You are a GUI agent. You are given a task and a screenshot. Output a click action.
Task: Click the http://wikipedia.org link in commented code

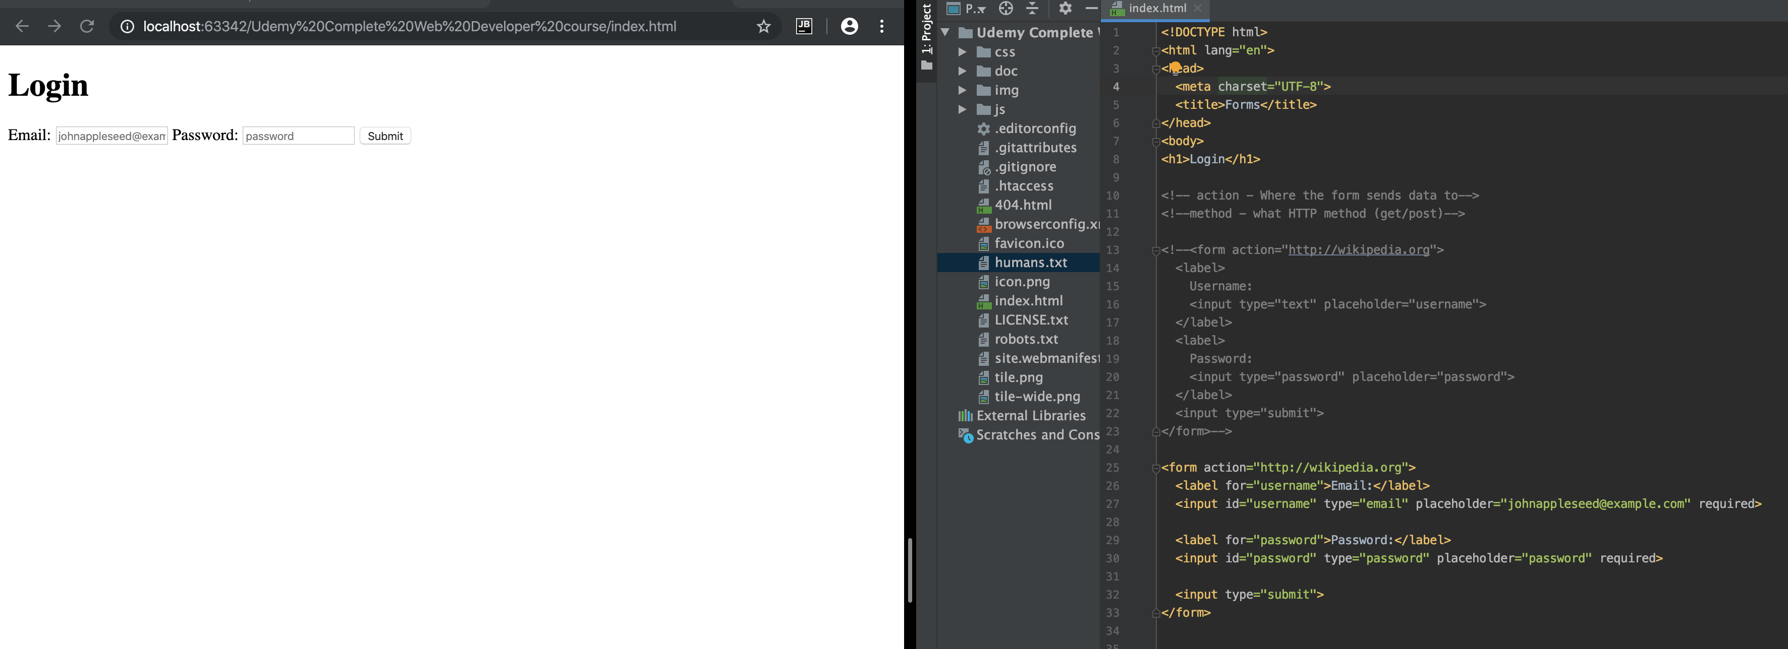1358,249
